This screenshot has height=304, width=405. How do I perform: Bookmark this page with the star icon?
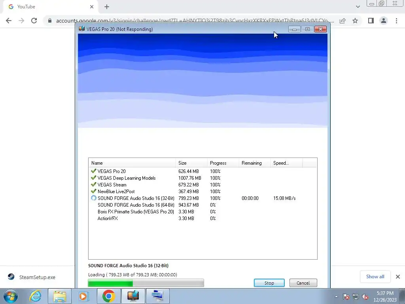(x=355, y=21)
